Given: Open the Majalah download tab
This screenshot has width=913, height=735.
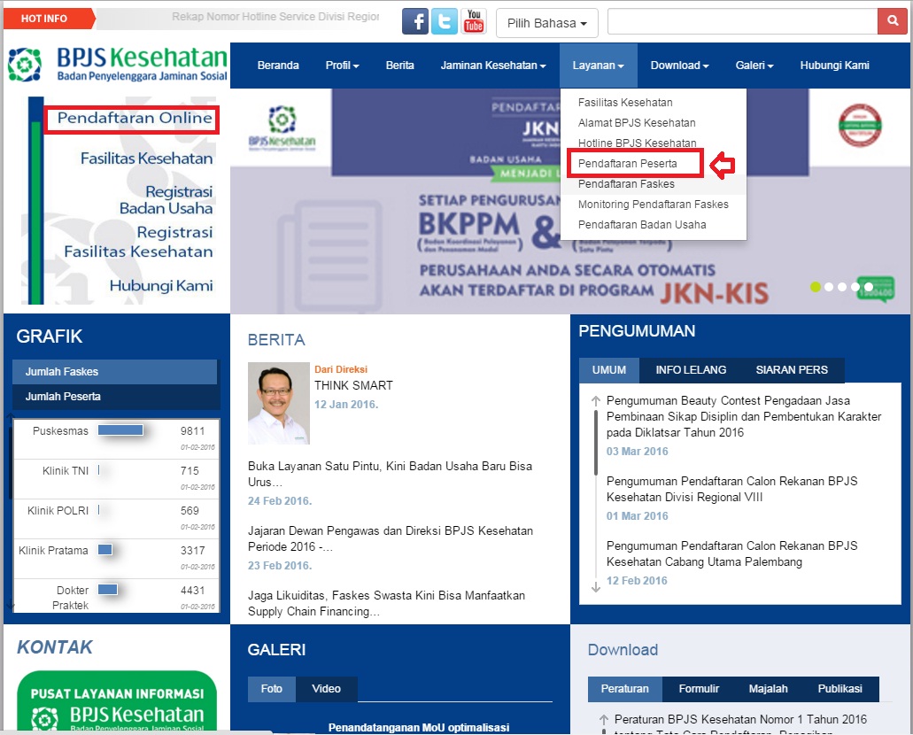Looking at the screenshot, I should click(x=768, y=689).
